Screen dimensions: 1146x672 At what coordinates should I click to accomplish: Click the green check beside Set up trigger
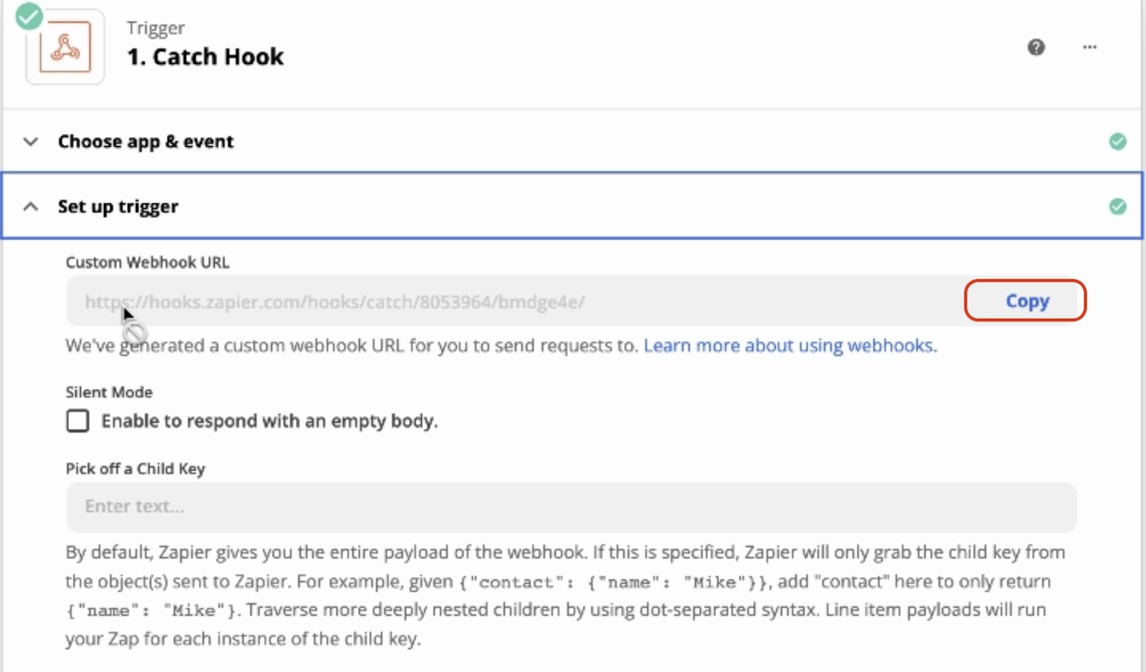1117,207
